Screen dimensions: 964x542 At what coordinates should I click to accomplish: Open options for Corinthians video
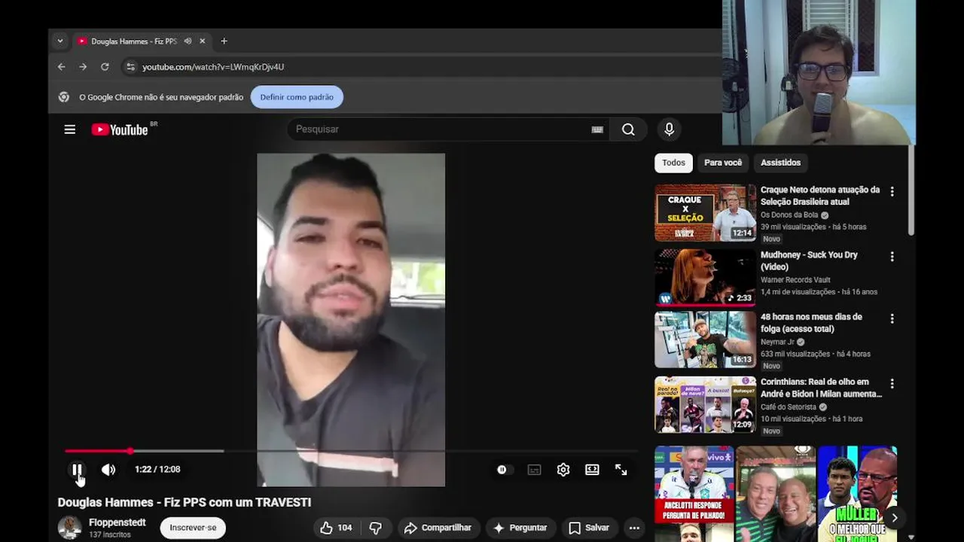[x=892, y=384]
